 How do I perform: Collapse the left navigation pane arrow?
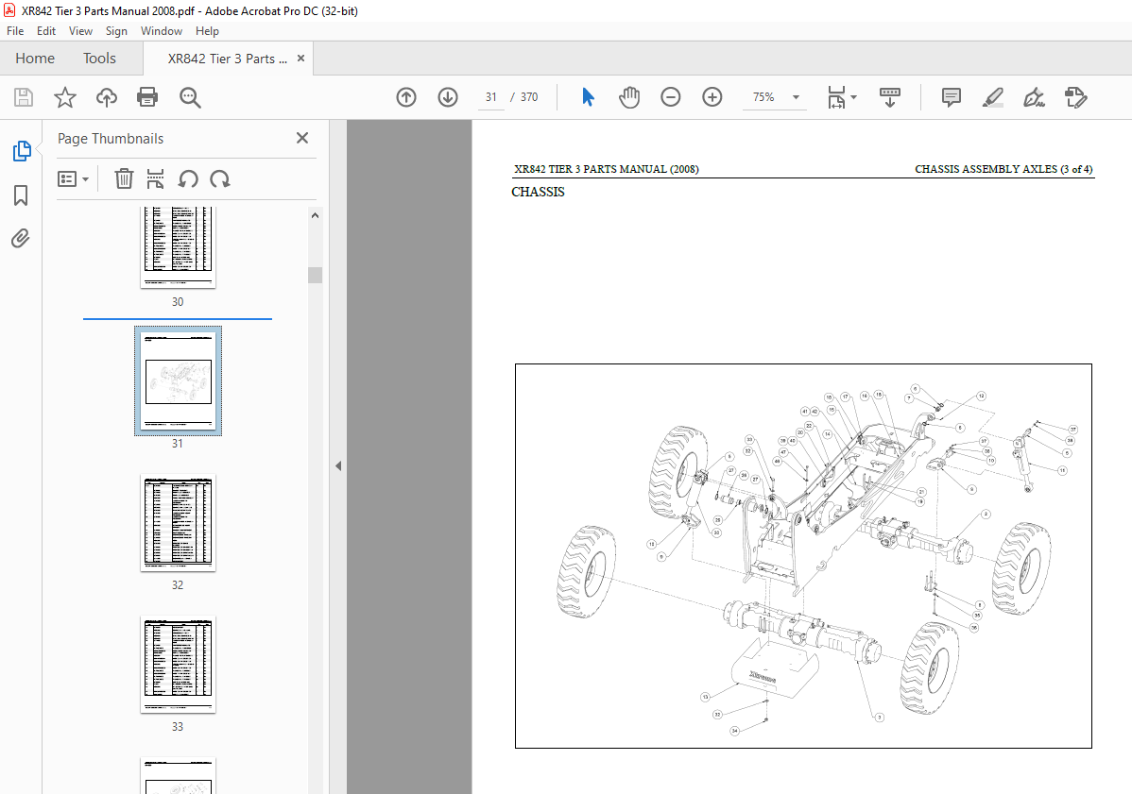click(338, 465)
